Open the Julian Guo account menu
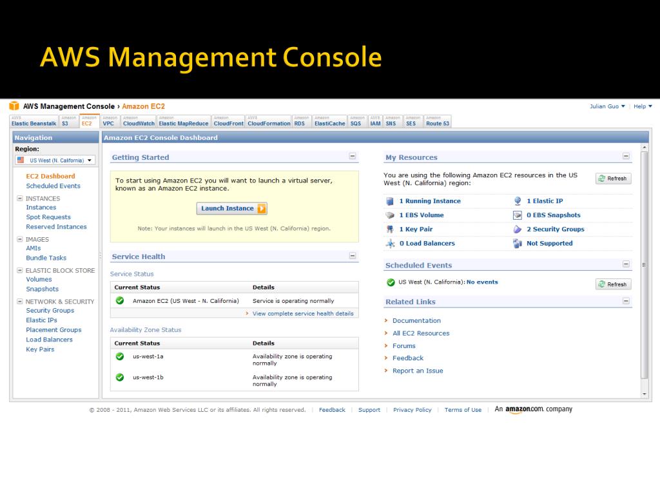 click(607, 106)
